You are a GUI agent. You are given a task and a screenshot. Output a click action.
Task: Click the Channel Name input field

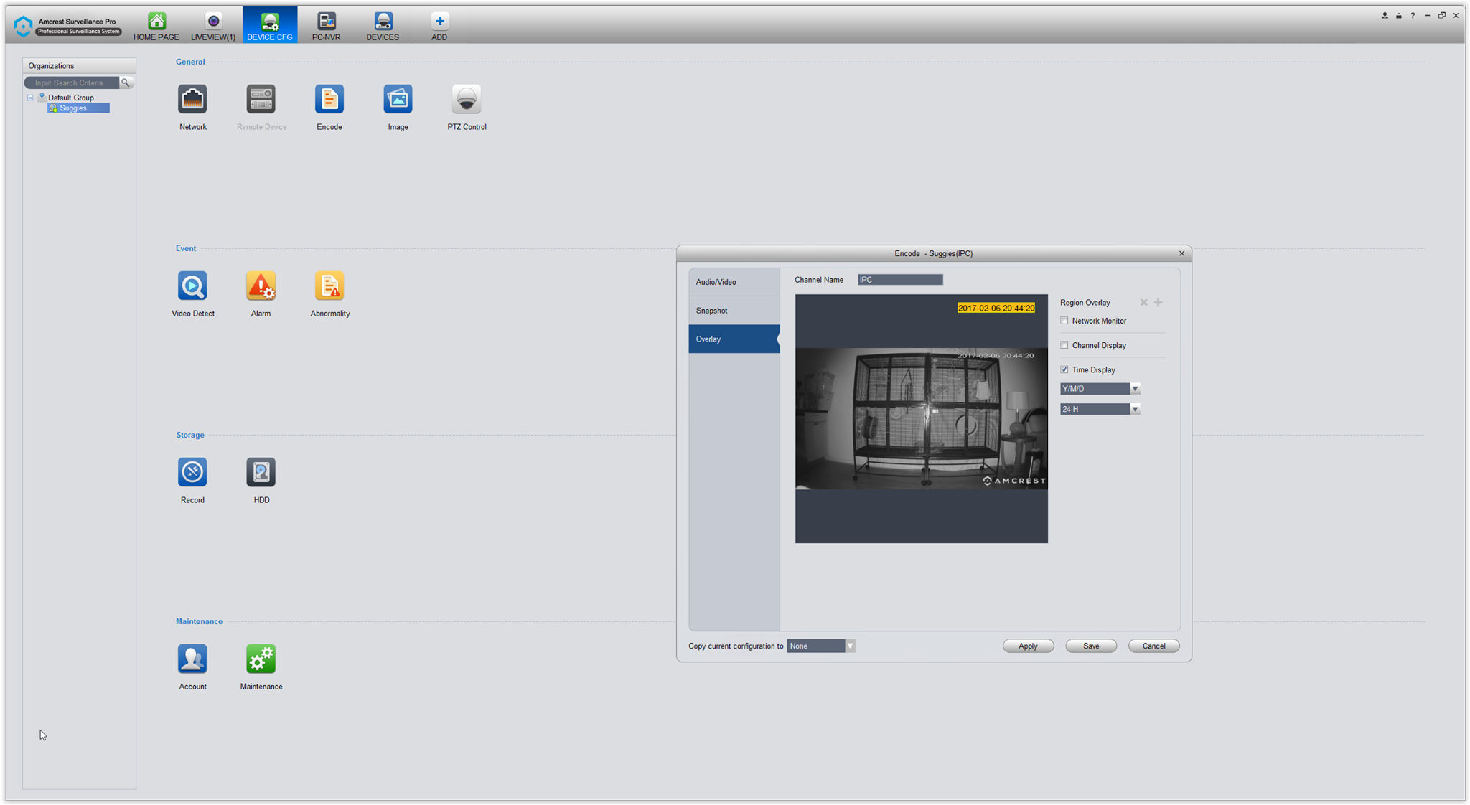click(900, 280)
